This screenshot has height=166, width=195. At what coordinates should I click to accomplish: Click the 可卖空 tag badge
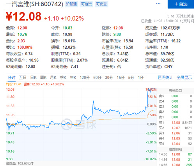[x=101, y=4]
